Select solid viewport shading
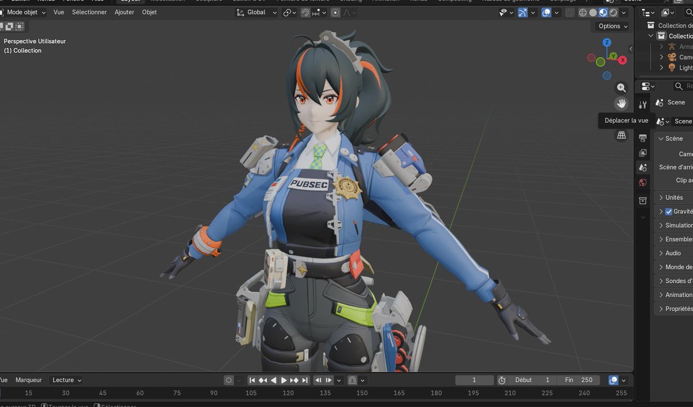The width and height of the screenshot is (693, 407). (x=593, y=13)
